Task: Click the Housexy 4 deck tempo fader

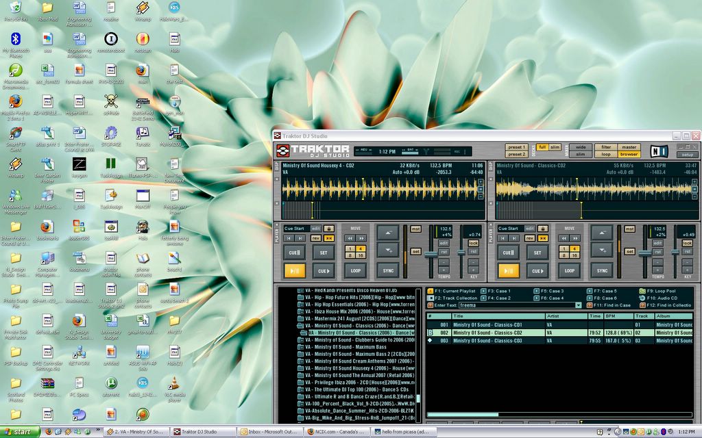Action: 431,254
